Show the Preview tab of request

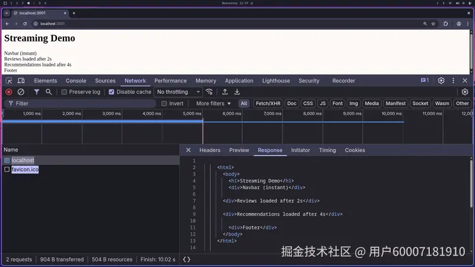tap(239, 150)
